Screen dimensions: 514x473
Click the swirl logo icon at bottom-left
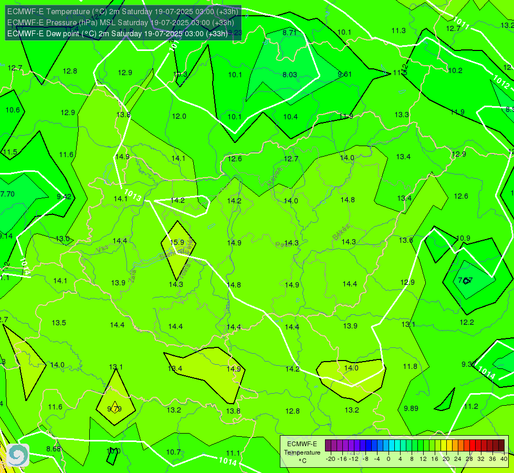click(x=18, y=455)
